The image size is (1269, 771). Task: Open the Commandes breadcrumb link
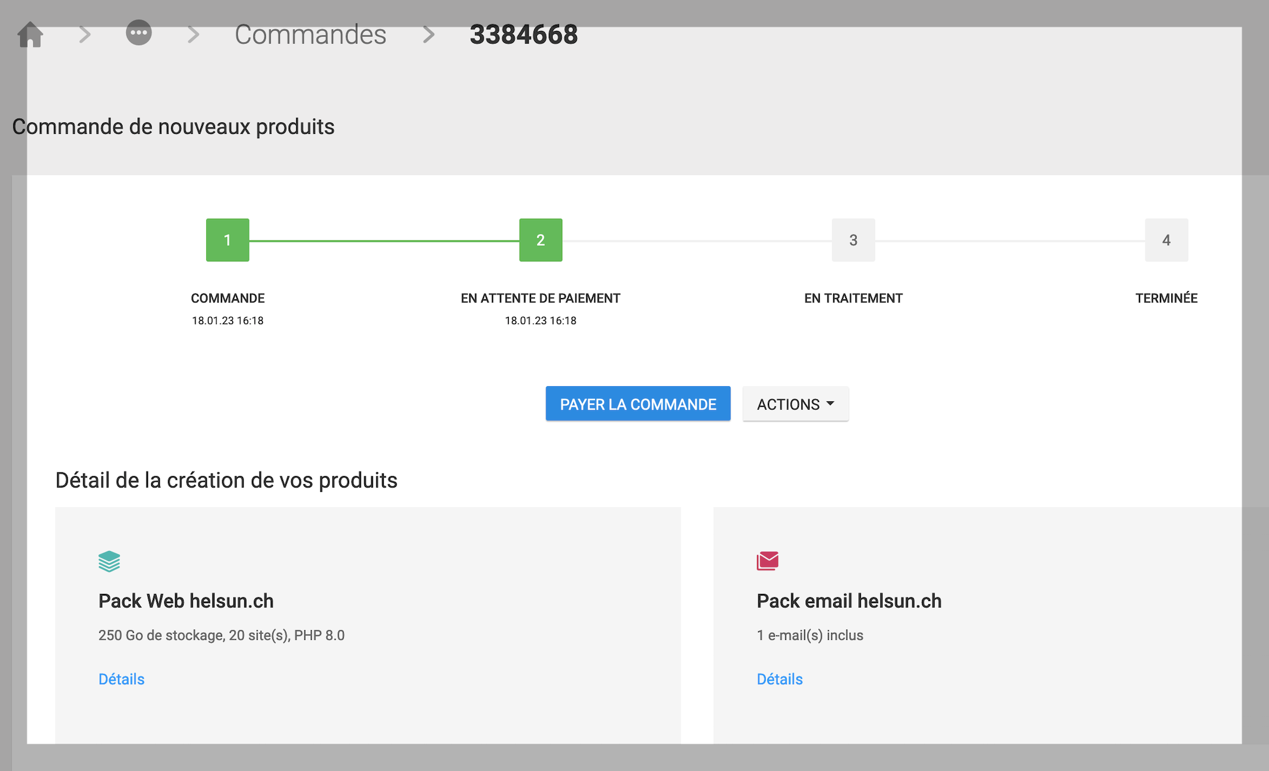(310, 34)
